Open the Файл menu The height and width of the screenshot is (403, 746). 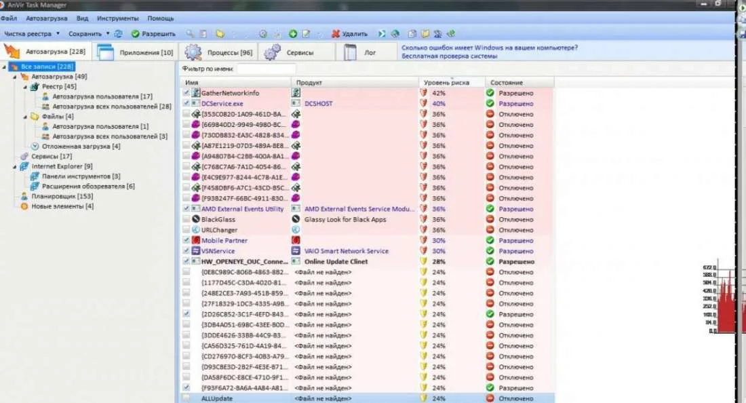(9, 18)
